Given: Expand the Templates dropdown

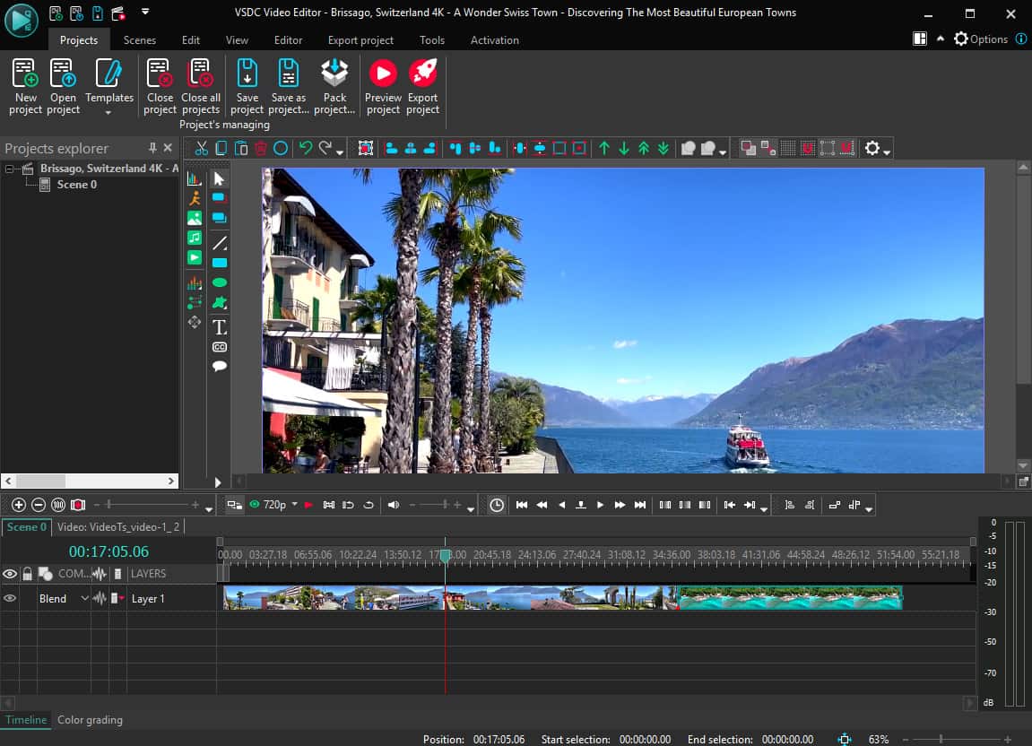Looking at the screenshot, I should point(108,113).
